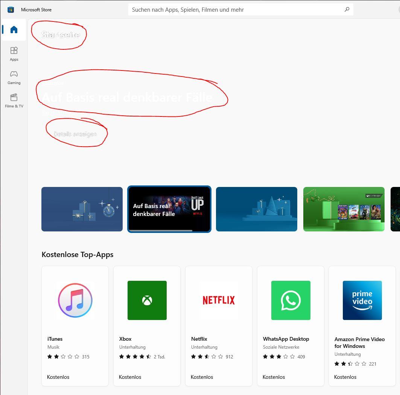Select the 'Auf Basis real denkbarer Fälle' thumbnail
Viewport: 400px width, 395px height.
(169, 209)
